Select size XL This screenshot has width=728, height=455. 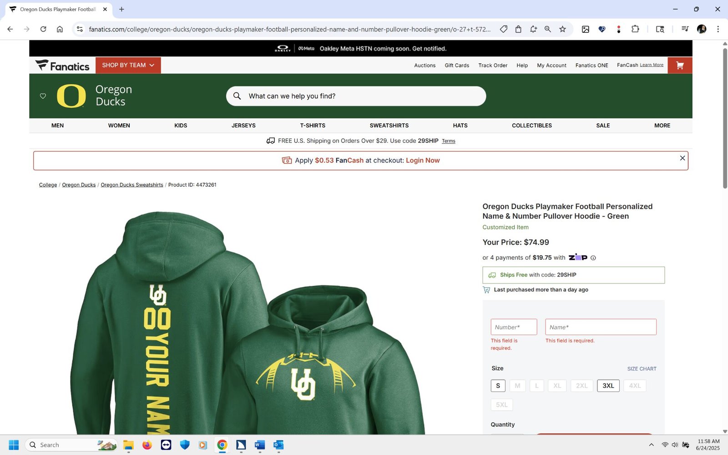point(557,386)
